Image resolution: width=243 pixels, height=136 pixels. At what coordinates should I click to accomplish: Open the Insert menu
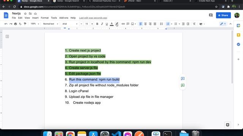click(35, 18)
